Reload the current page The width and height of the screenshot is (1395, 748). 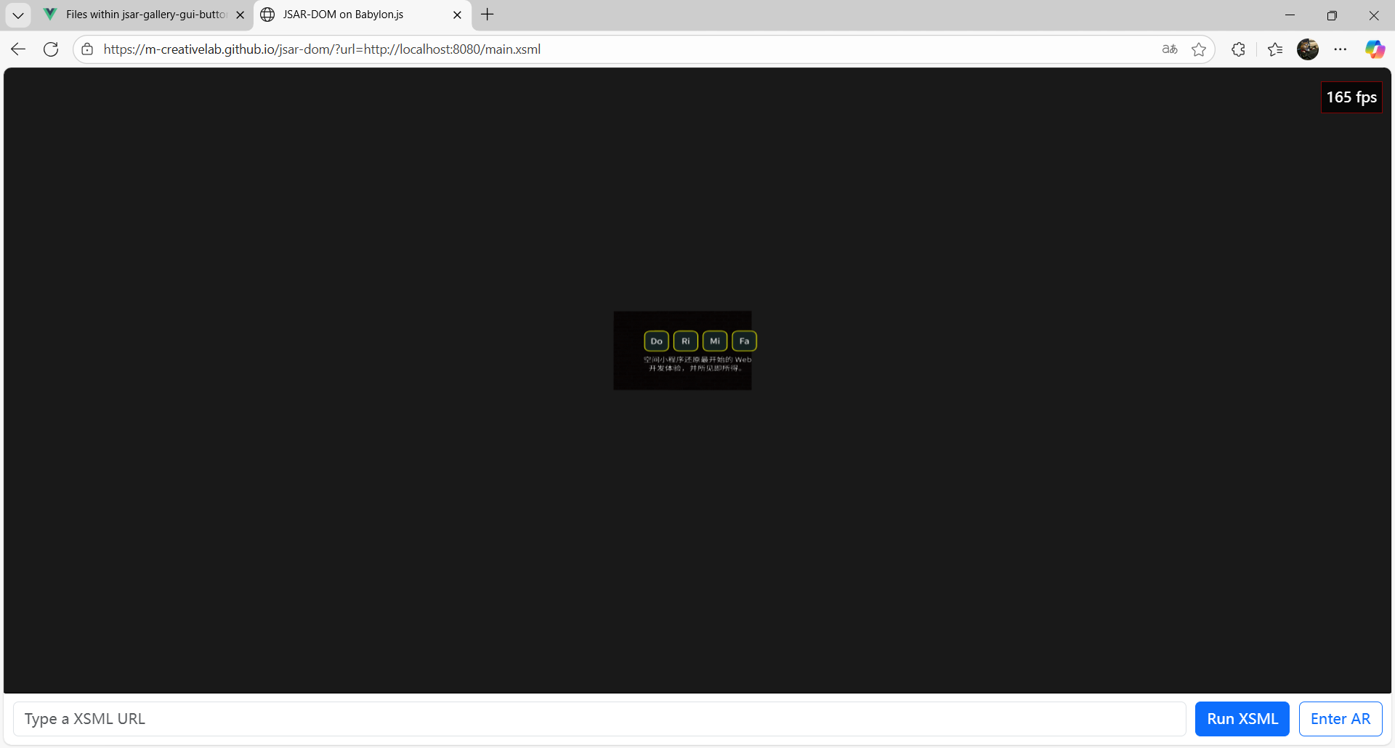[x=51, y=49]
